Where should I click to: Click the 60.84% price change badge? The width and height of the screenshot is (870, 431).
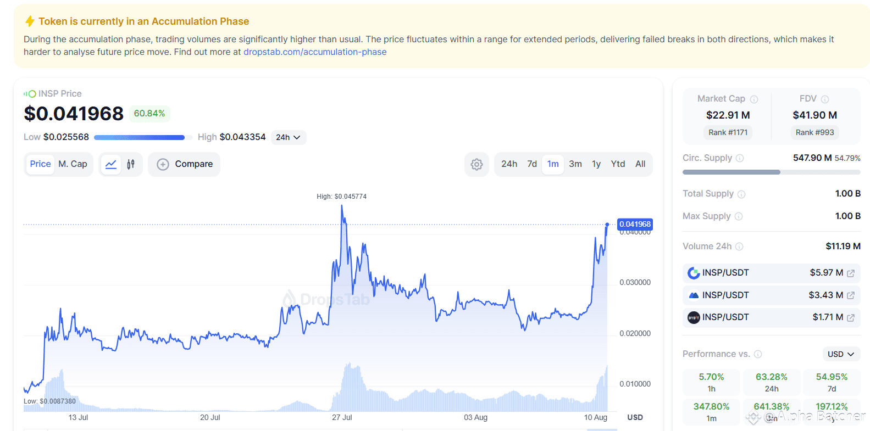tap(149, 114)
